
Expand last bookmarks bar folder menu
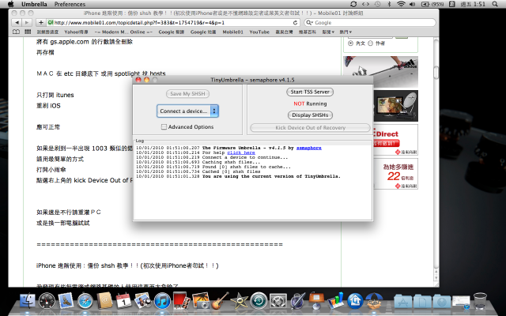click(346, 32)
